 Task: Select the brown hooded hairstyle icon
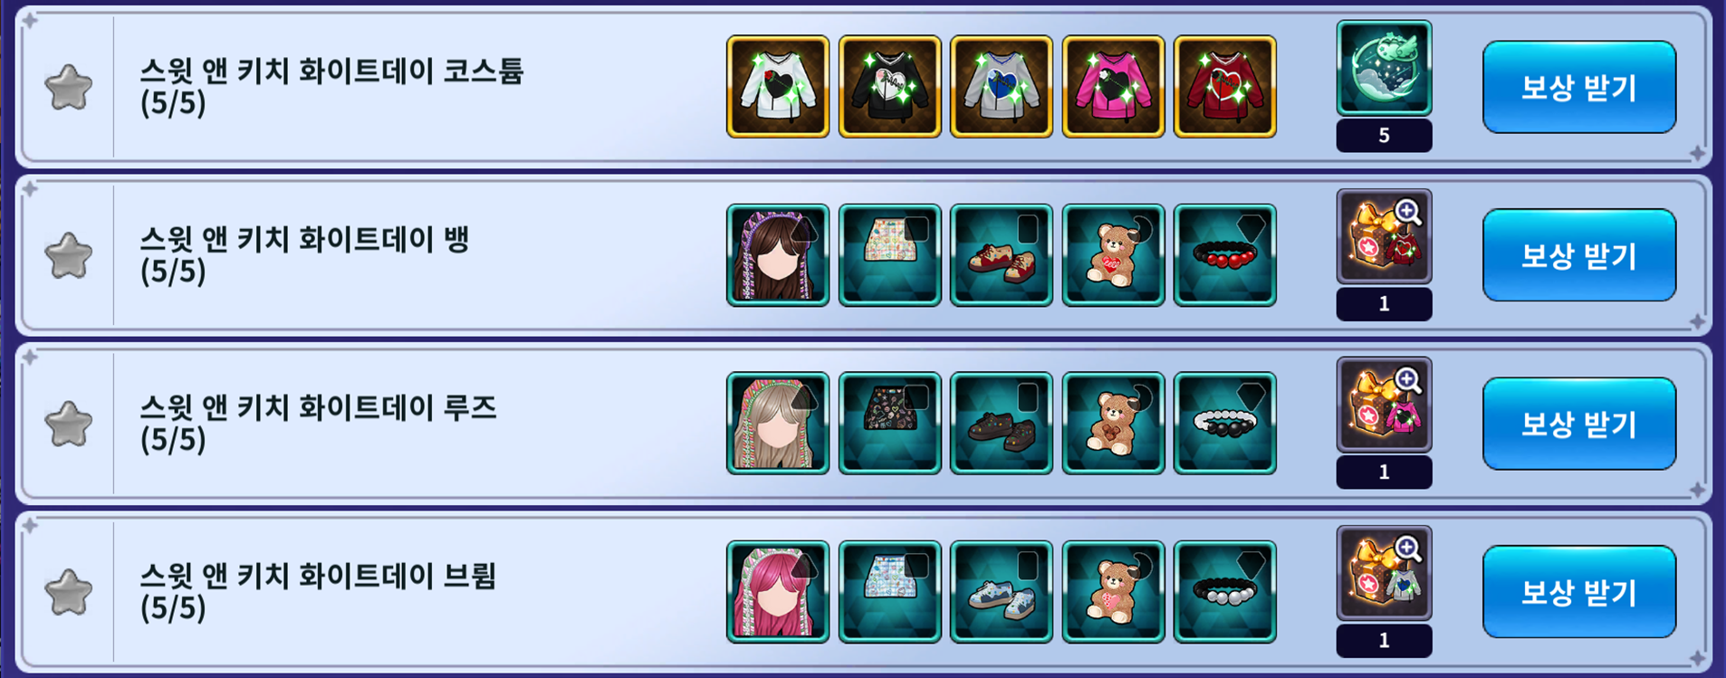pyautogui.click(x=778, y=255)
